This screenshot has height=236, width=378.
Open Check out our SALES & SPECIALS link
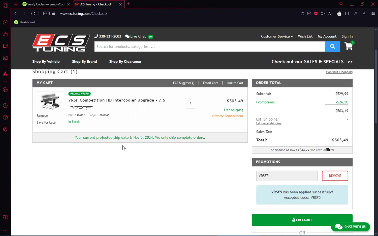(x=312, y=62)
